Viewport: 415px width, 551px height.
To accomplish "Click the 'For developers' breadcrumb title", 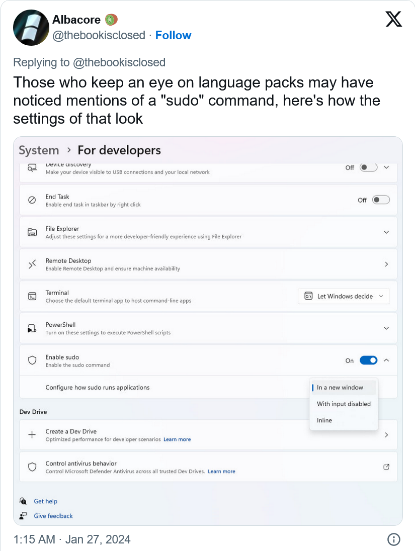I will pyautogui.click(x=119, y=150).
